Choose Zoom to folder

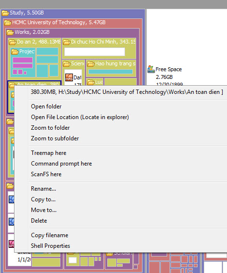(50, 128)
